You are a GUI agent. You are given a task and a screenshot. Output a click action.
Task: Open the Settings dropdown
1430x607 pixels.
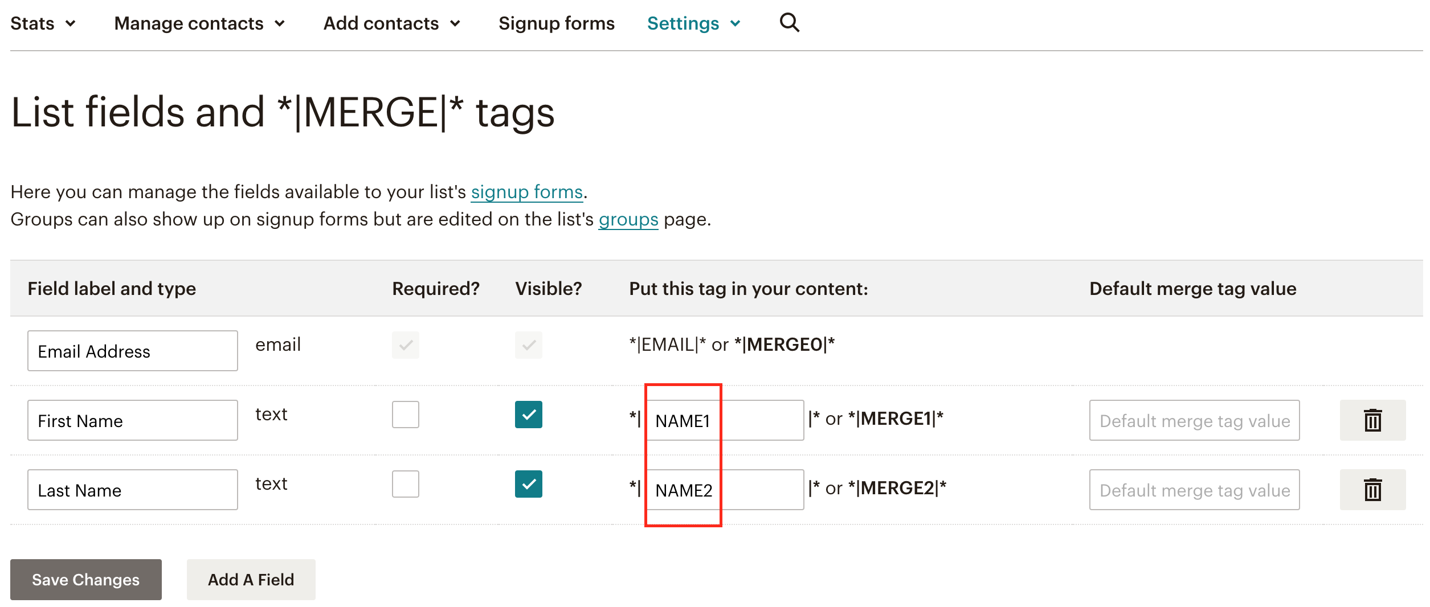(x=694, y=23)
